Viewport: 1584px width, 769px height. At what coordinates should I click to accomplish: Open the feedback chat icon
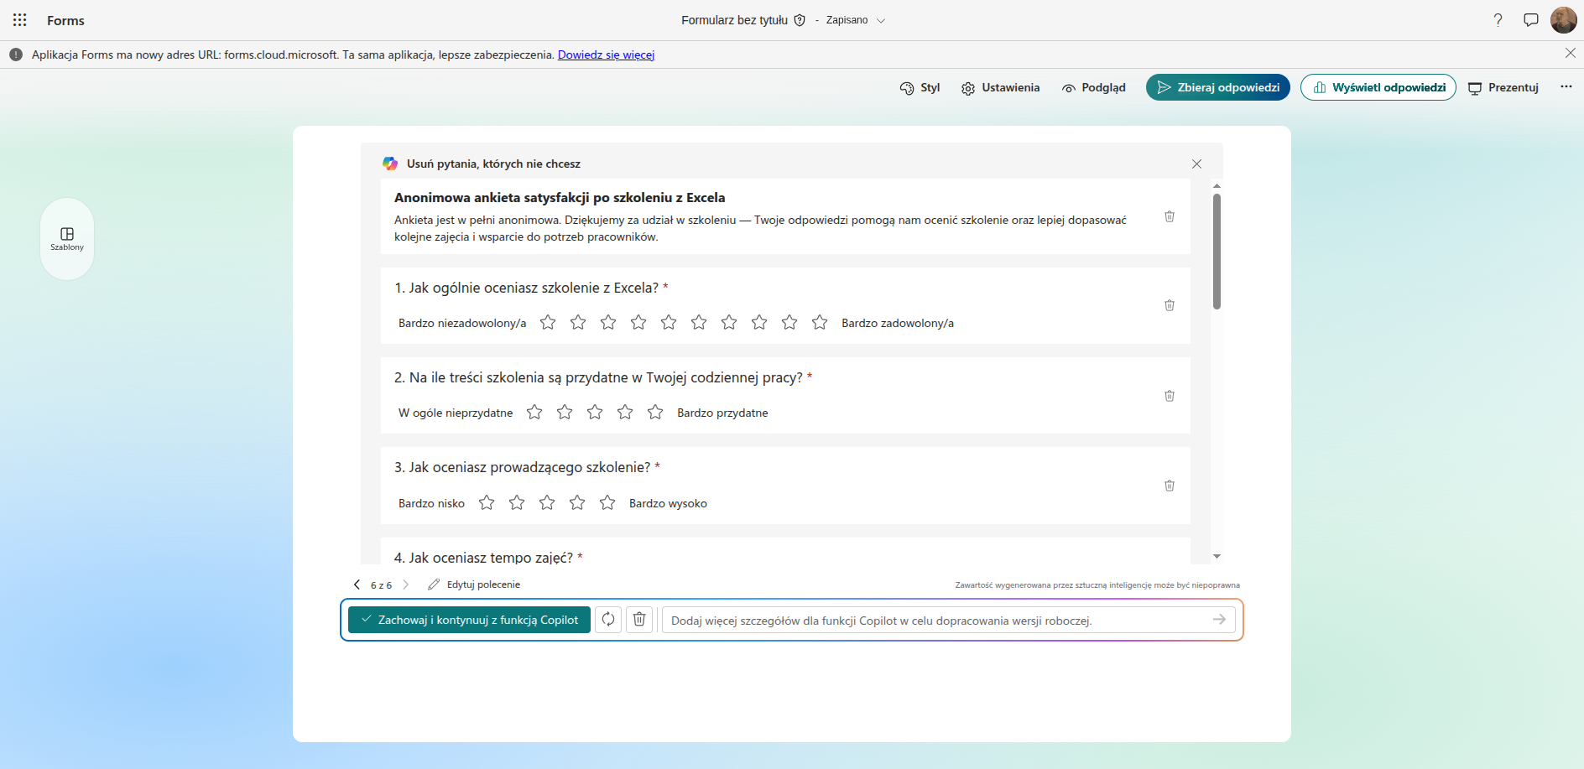(1531, 20)
